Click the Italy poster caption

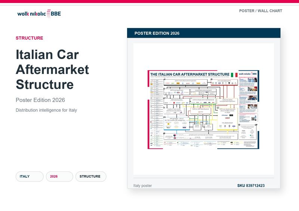pos(143,186)
